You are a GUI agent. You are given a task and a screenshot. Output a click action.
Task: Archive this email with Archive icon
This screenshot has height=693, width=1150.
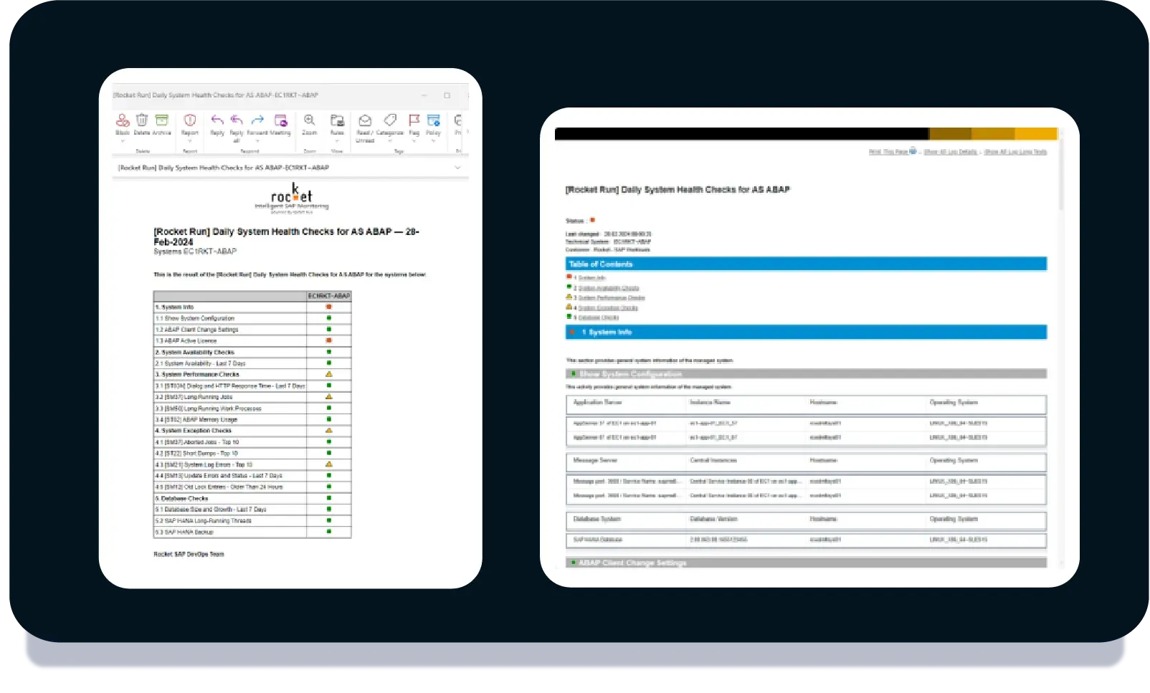(x=162, y=120)
